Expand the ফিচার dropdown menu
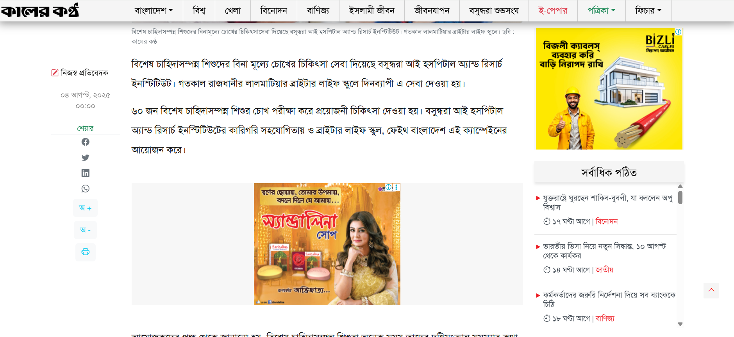The image size is (734, 337). click(648, 11)
